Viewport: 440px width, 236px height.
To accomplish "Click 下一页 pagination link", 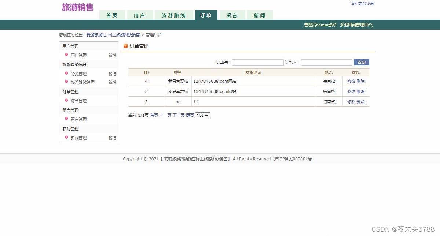I will [x=179, y=115].
